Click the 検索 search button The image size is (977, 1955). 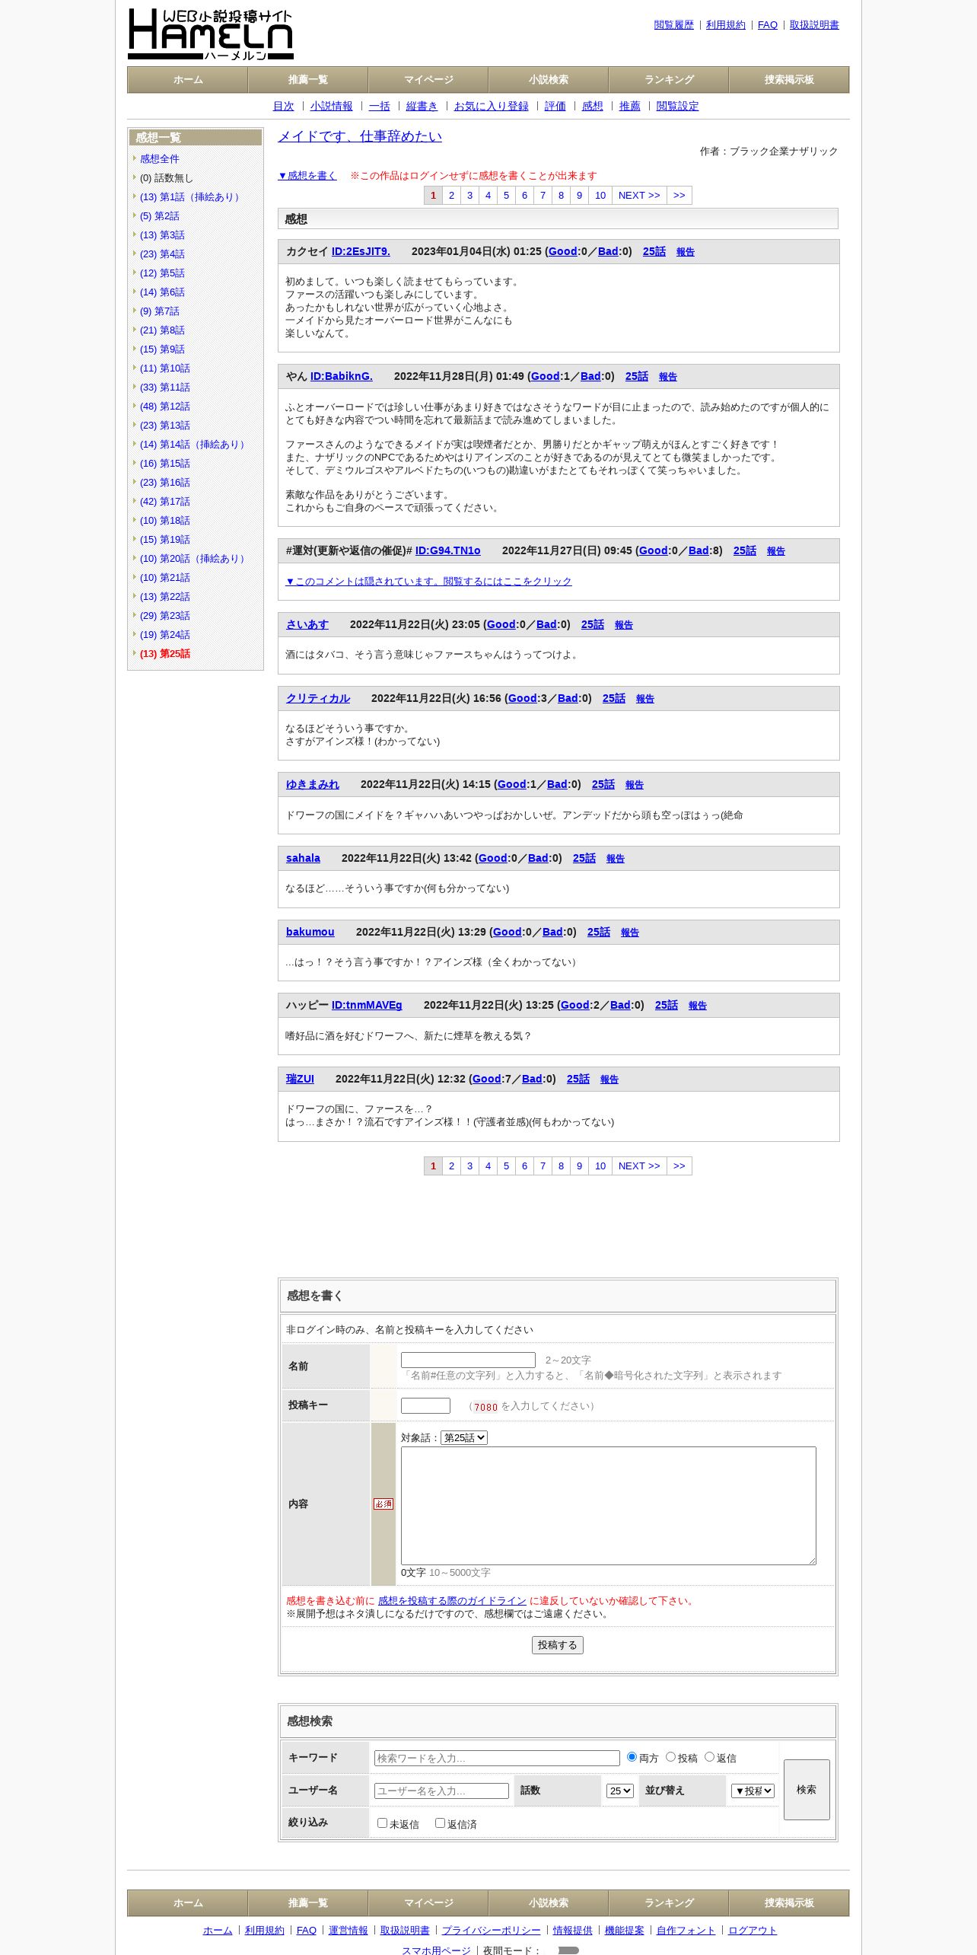click(807, 1790)
